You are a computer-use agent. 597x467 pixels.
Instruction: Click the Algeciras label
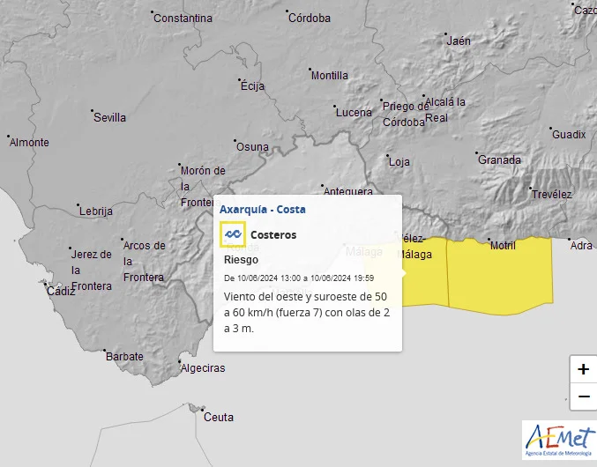203,368
